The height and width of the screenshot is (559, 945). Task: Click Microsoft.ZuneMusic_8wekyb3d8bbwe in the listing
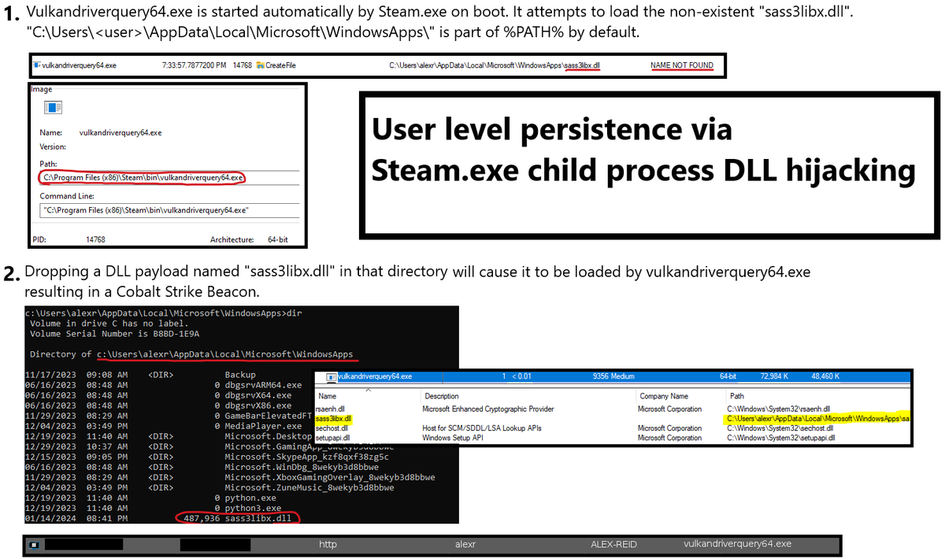pyautogui.click(x=309, y=487)
